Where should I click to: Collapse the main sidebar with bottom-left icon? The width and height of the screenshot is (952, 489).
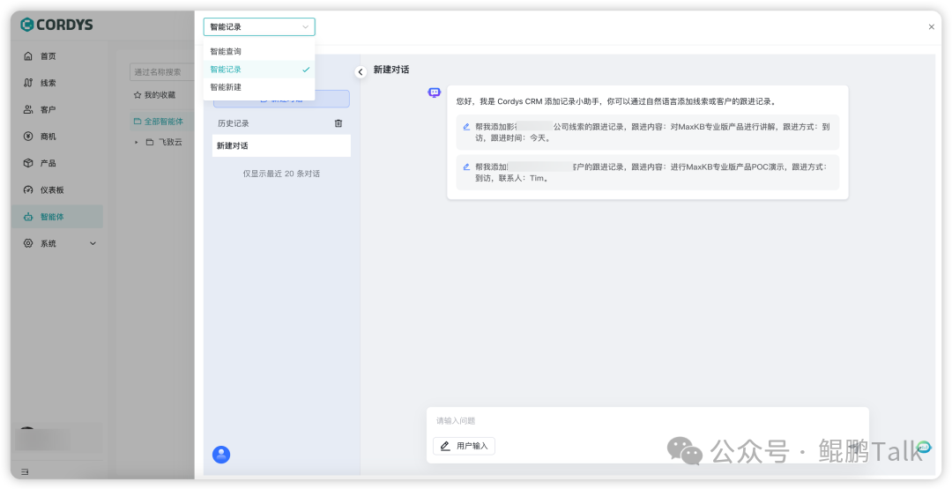pos(25,471)
